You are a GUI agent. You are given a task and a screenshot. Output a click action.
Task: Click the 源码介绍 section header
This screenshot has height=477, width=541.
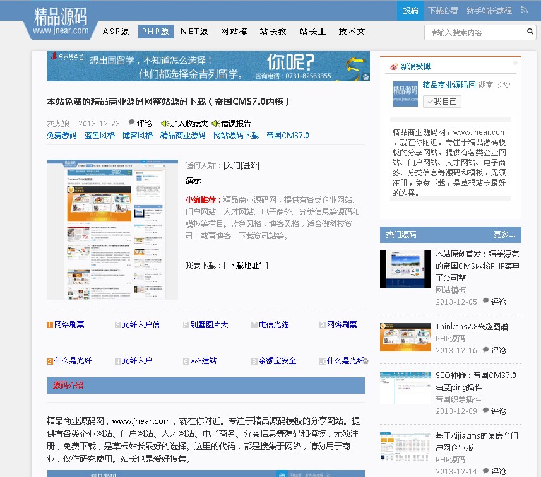(206, 386)
